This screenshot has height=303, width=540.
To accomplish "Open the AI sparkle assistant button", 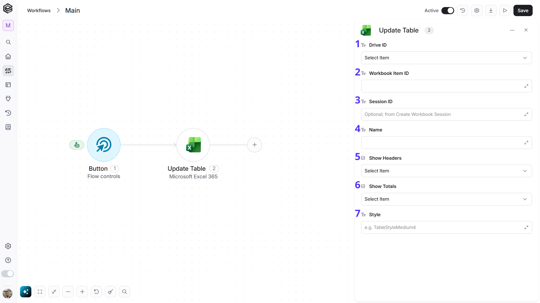I will pyautogui.click(x=26, y=292).
